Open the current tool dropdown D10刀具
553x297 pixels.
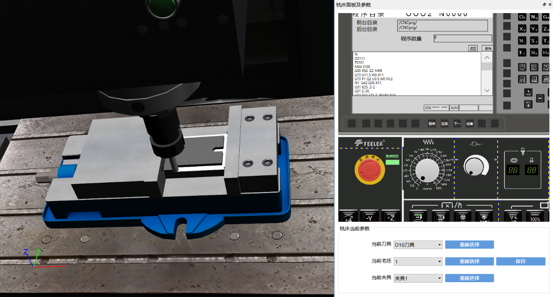click(418, 245)
